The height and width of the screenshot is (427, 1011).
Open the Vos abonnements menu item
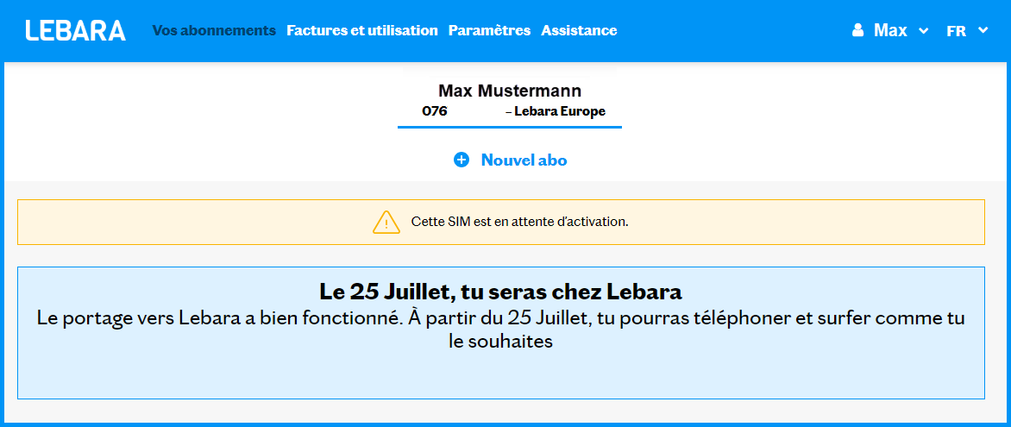pyautogui.click(x=214, y=30)
